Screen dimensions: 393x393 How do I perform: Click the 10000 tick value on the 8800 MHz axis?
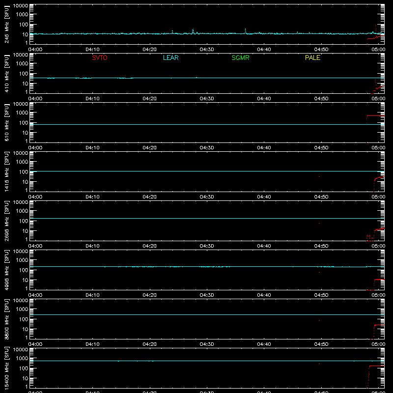click(21, 301)
